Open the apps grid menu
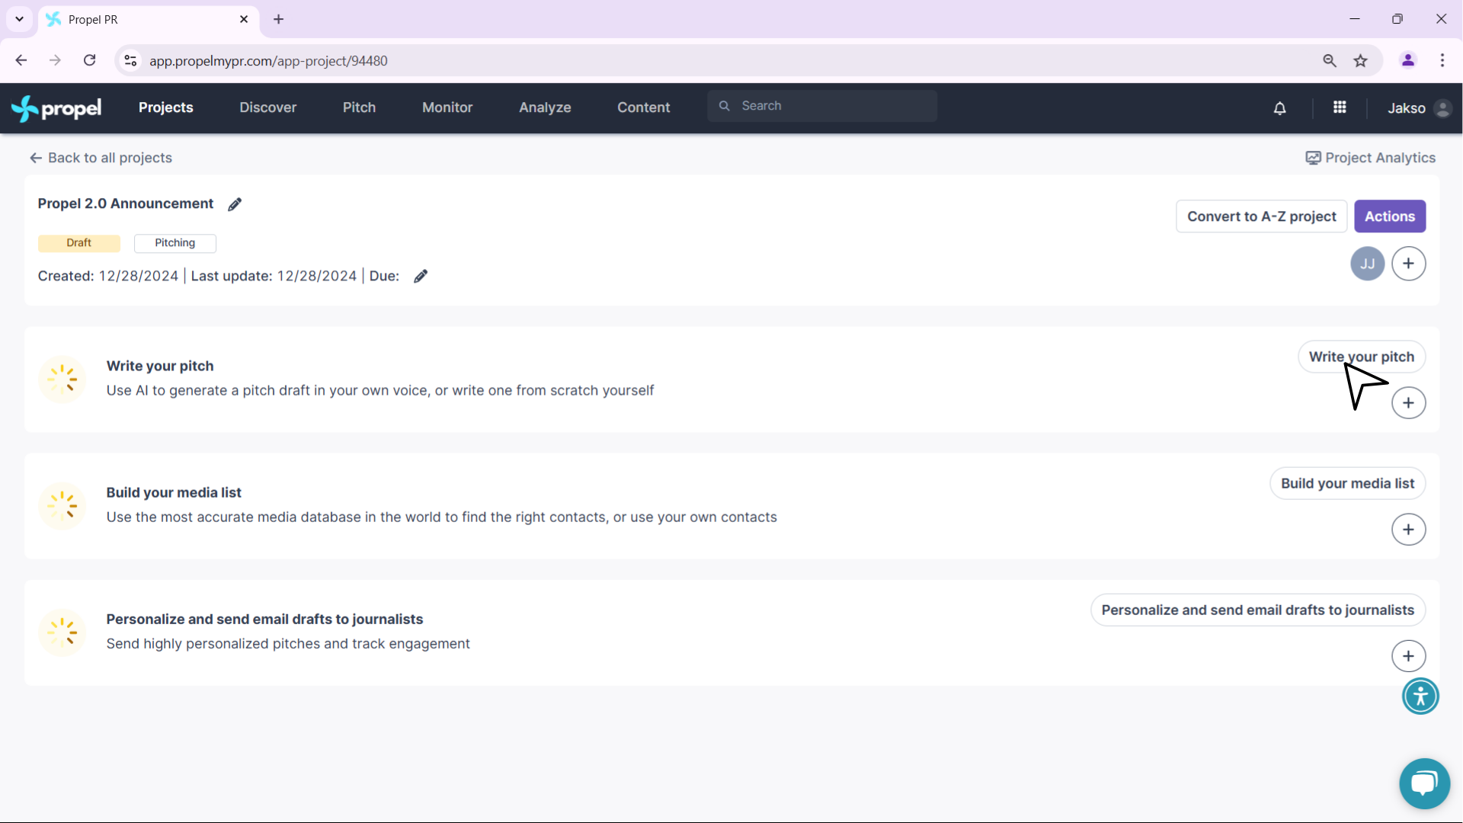This screenshot has width=1463, height=823. pyautogui.click(x=1340, y=107)
